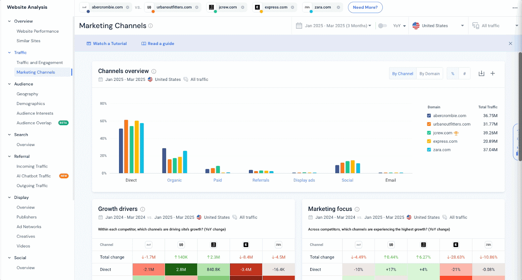Remove abercrombie.com from the comparison
Viewport: 522px width, 280px height.
pyautogui.click(x=128, y=7)
